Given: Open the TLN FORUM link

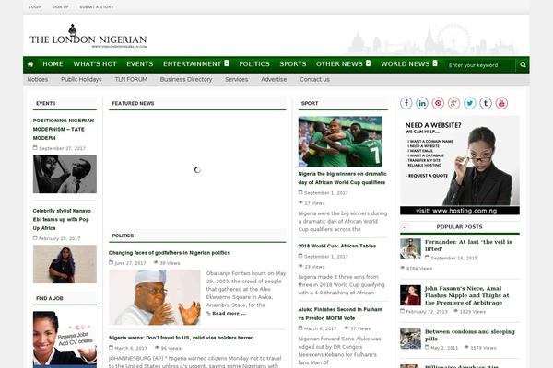Looking at the screenshot, I should (131, 80).
